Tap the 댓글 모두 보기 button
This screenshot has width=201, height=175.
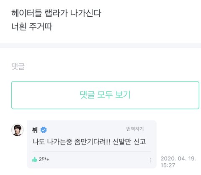105,95
